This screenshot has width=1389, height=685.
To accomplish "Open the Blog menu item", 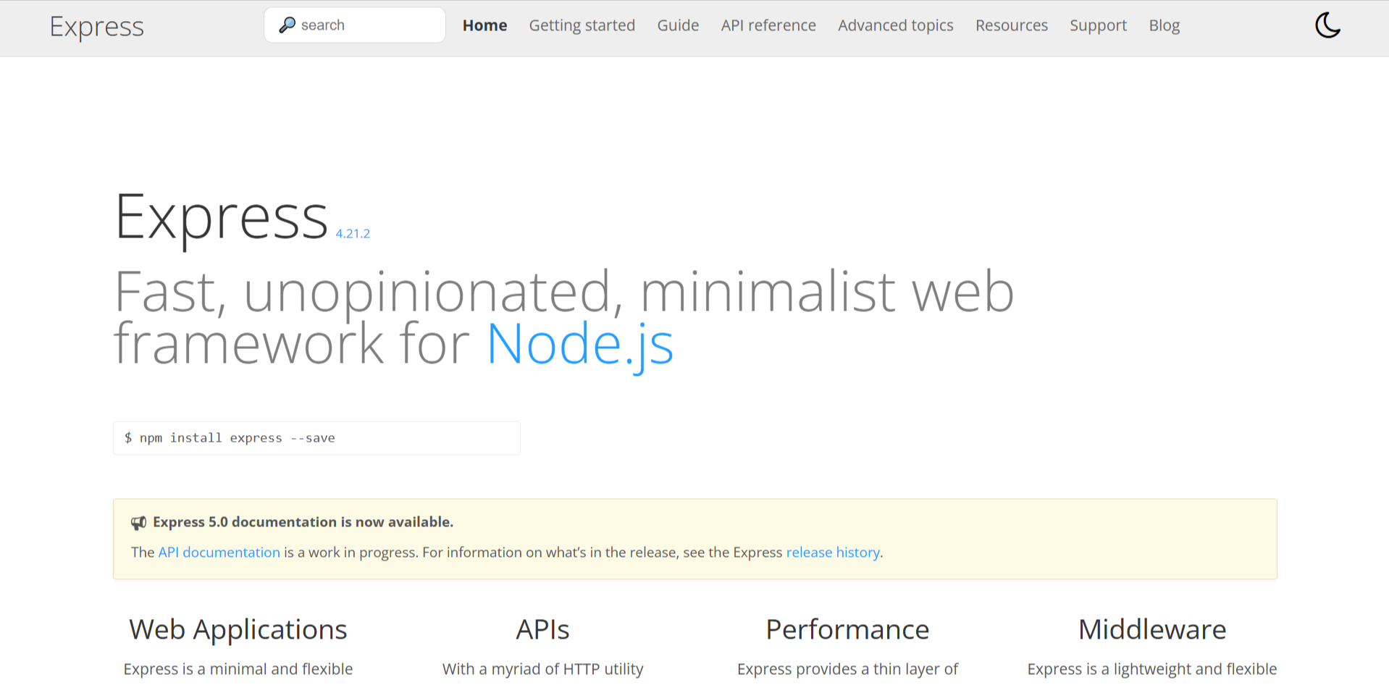I will tap(1164, 25).
